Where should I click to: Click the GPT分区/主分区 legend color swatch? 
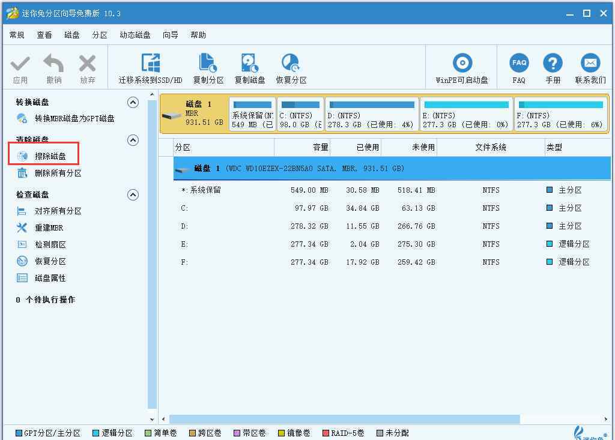(19, 433)
